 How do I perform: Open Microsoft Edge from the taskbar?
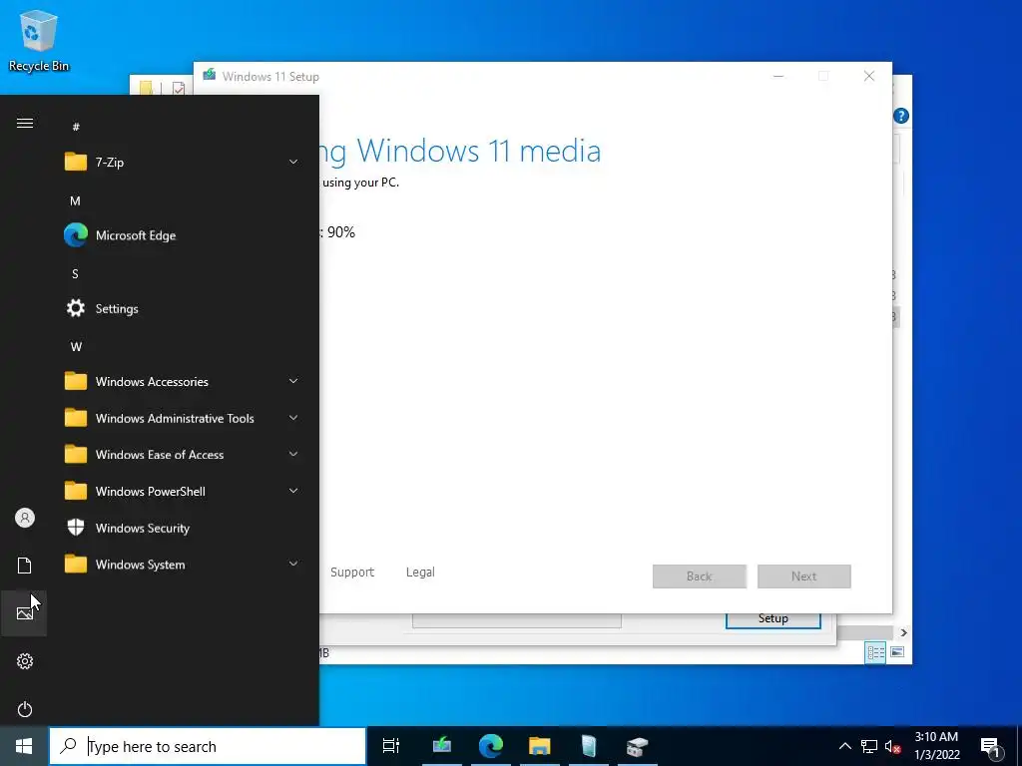click(491, 746)
